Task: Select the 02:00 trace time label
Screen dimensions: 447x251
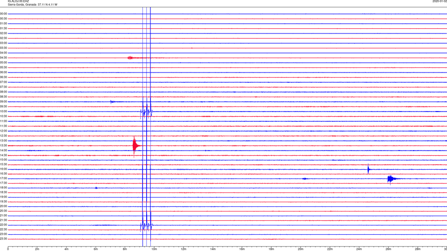Action: 3,33
